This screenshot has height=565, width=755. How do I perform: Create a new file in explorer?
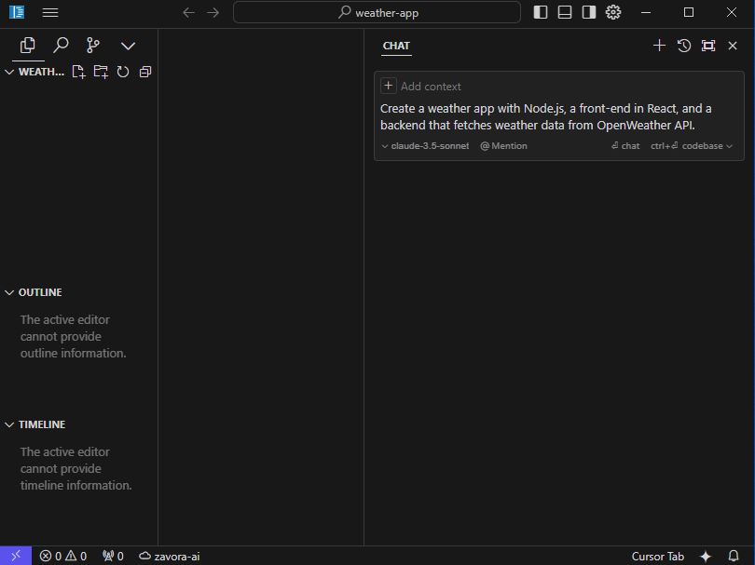click(x=78, y=72)
